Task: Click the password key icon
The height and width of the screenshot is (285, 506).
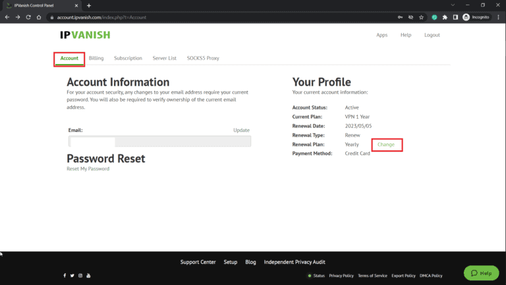Action: point(401,17)
